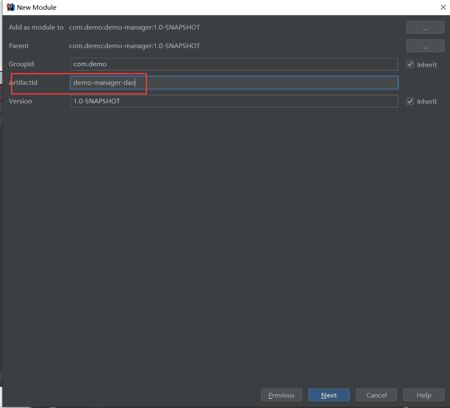The height and width of the screenshot is (408, 450).
Task: Open browse button for Add as module to
Action: click(425, 27)
